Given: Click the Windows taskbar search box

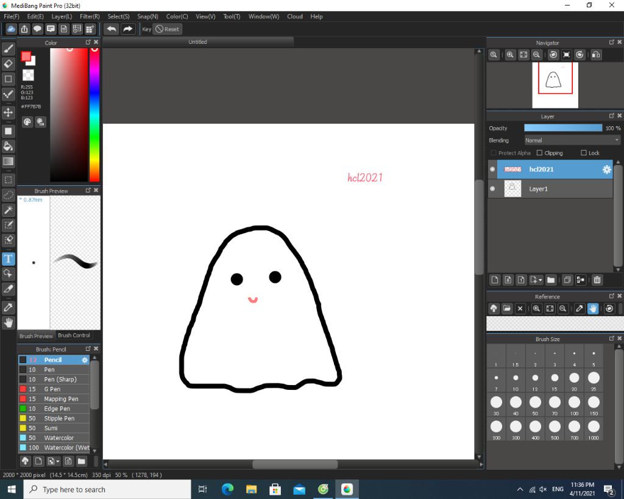Looking at the screenshot, I should 107,489.
